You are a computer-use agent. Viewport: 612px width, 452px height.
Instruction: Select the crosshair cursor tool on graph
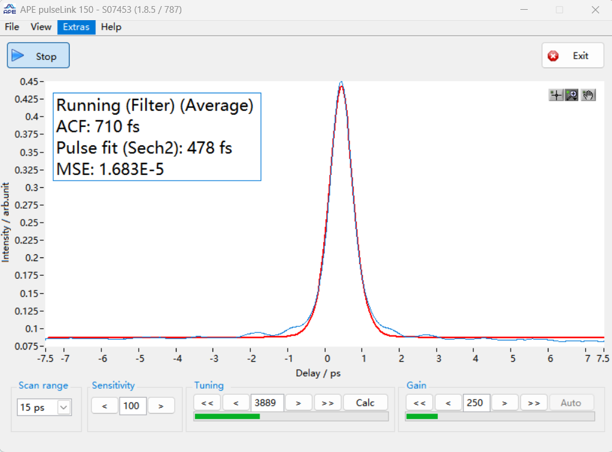point(556,95)
